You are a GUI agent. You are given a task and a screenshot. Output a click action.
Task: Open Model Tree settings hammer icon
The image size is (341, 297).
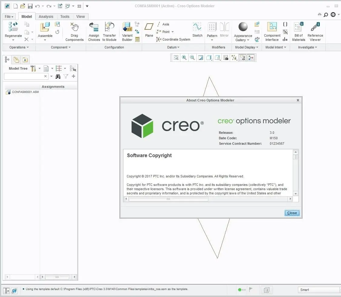[33, 68]
